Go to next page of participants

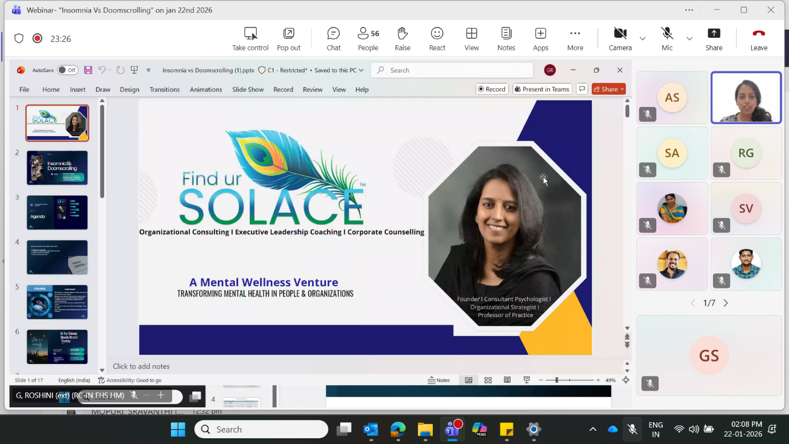click(726, 303)
